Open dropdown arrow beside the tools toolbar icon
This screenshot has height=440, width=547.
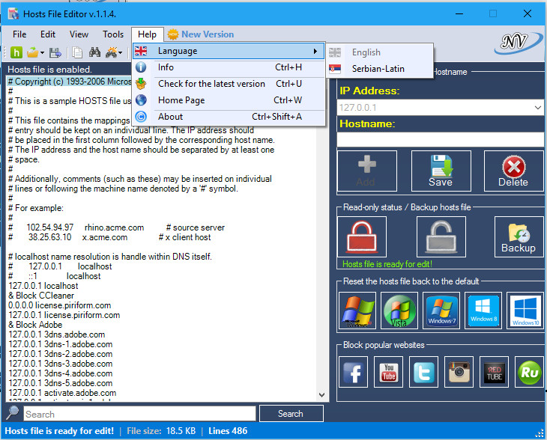(121, 53)
